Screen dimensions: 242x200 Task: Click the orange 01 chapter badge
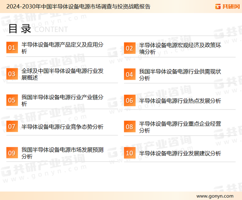tap(12, 48)
